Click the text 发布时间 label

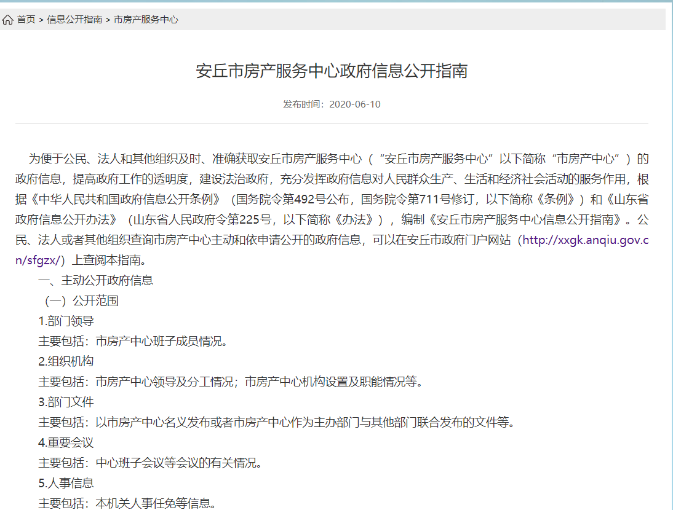(x=302, y=104)
